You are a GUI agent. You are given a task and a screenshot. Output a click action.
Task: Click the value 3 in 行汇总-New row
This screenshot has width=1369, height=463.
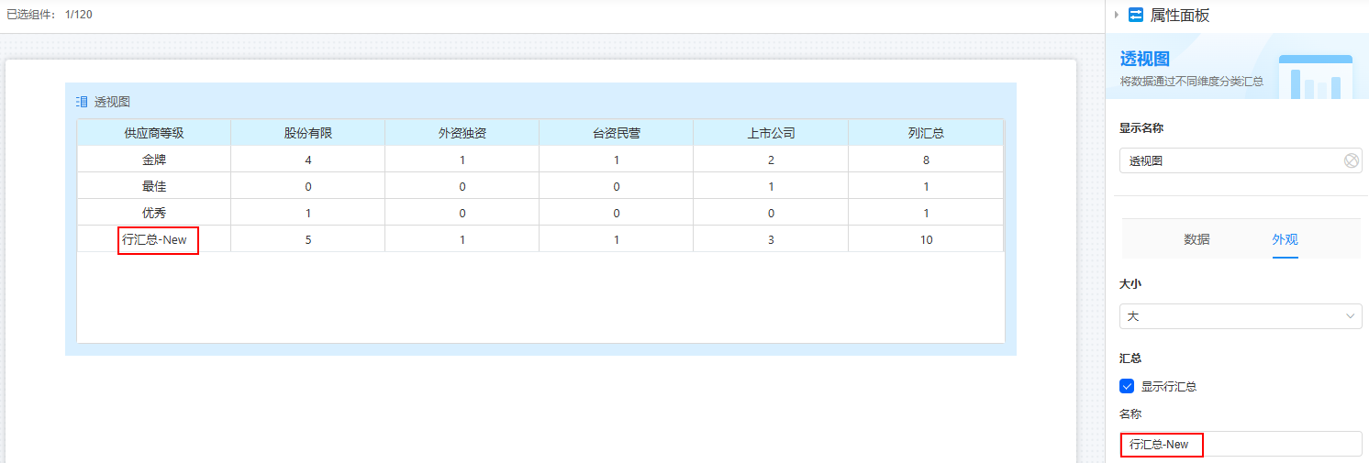coord(771,239)
